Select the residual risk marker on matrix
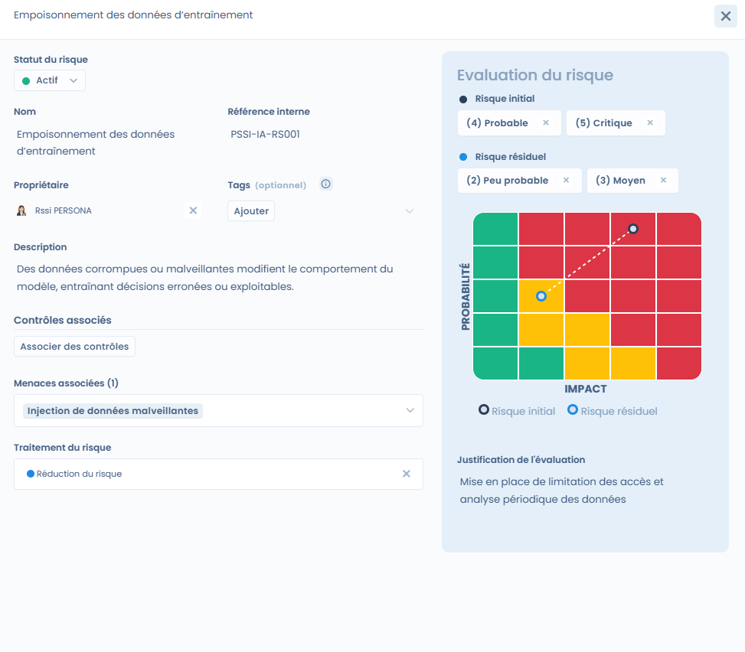Image resolution: width=745 pixels, height=652 pixels. tap(541, 296)
